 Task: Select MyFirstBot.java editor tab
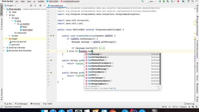click(x=57, y=6)
